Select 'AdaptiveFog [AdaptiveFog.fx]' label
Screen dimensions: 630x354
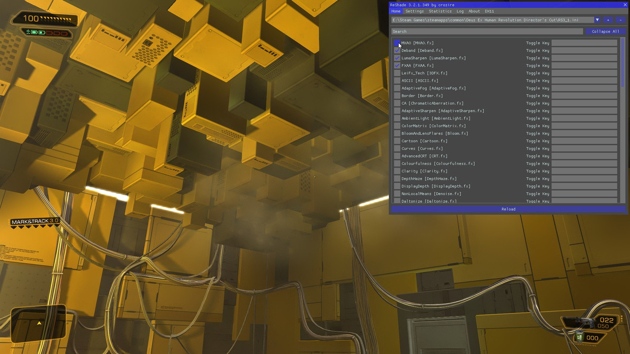pyautogui.click(x=433, y=88)
